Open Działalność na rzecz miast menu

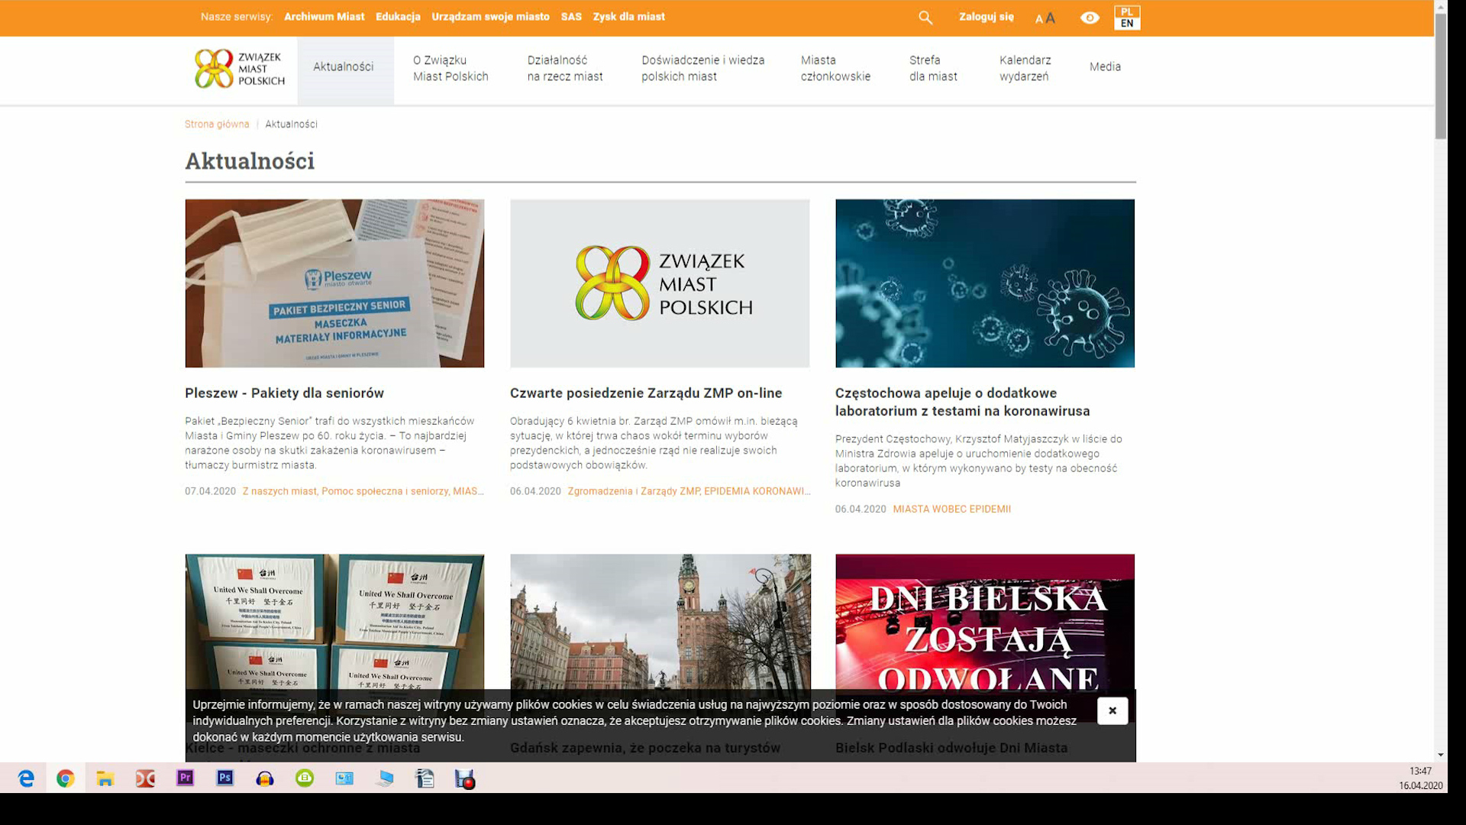coord(565,68)
